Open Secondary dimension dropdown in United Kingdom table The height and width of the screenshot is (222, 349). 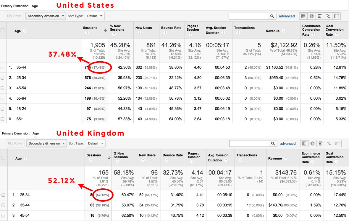point(46,144)
